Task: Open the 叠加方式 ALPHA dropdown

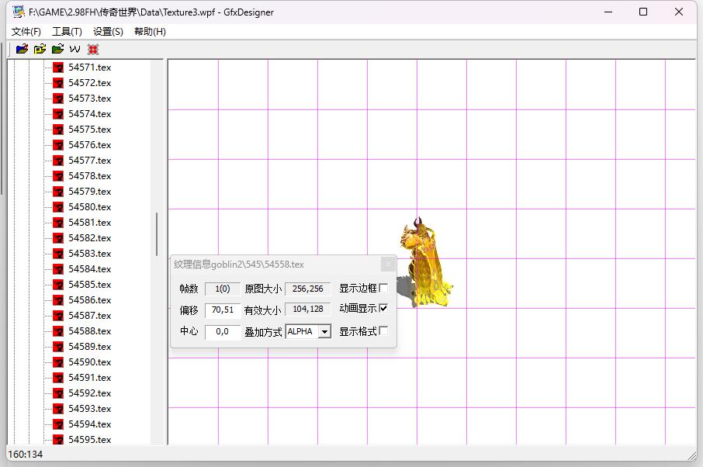Action: [324, 332]
